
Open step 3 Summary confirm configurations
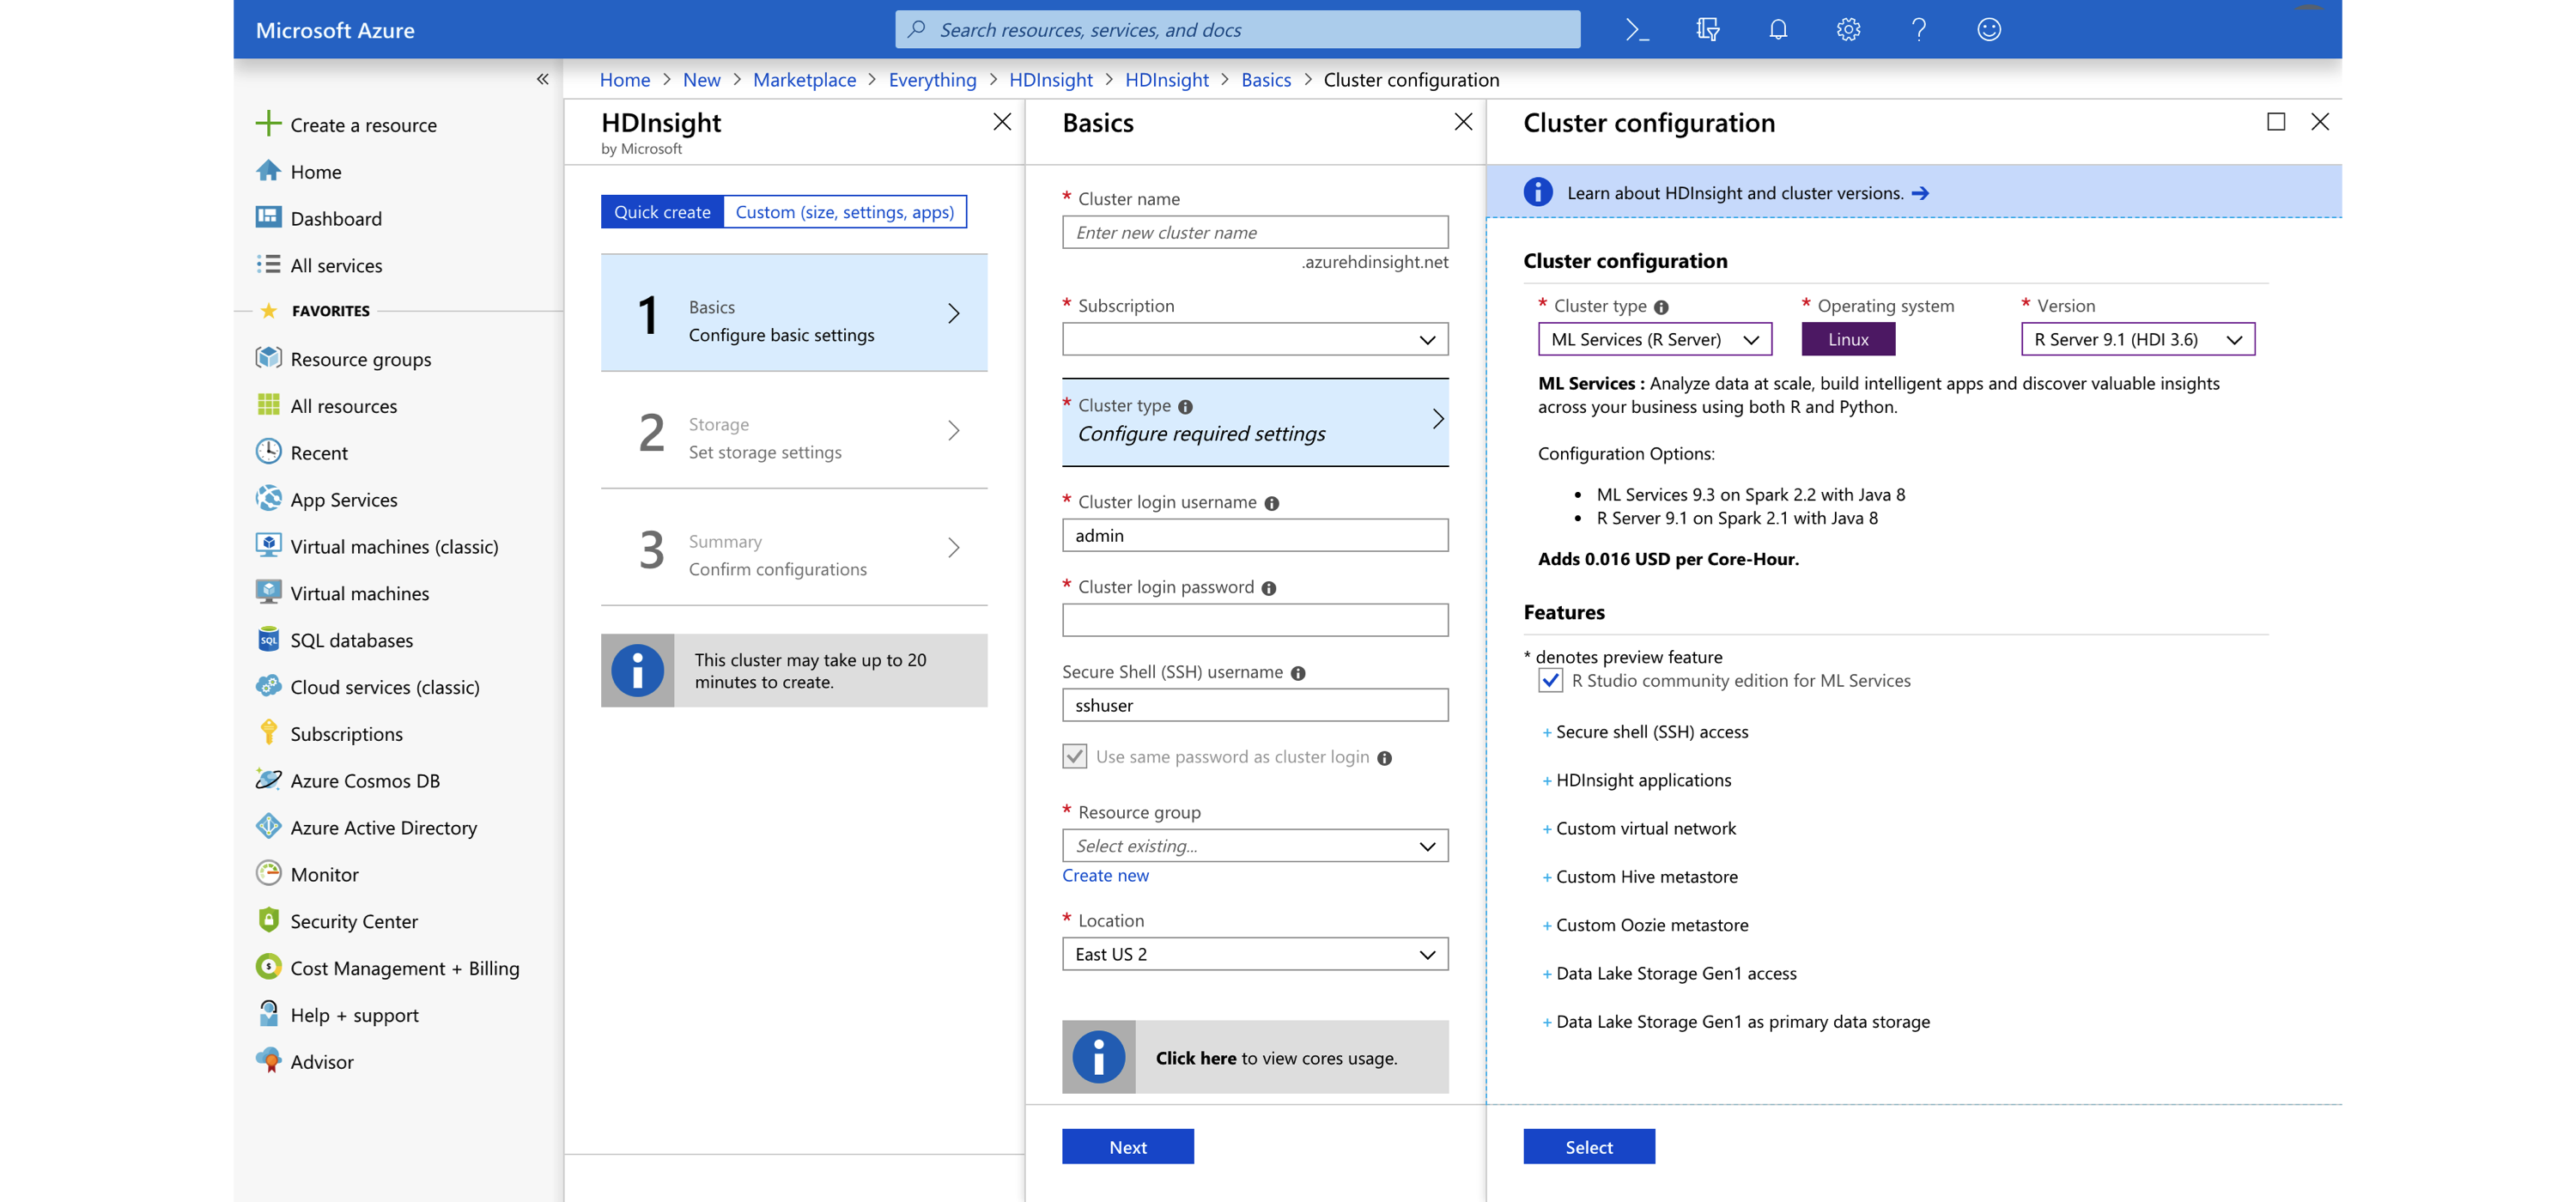coord(794,548)
